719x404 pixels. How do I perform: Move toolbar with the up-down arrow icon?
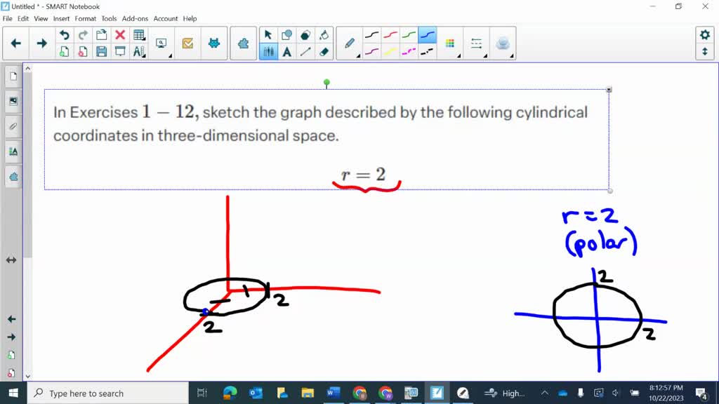705,52
